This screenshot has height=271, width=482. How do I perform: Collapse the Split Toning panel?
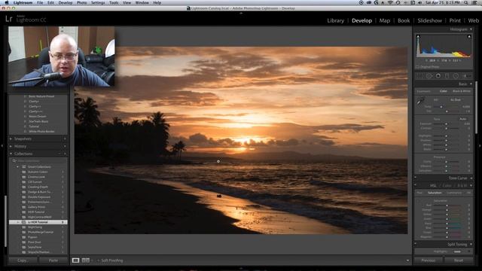[x=471, y=244]
